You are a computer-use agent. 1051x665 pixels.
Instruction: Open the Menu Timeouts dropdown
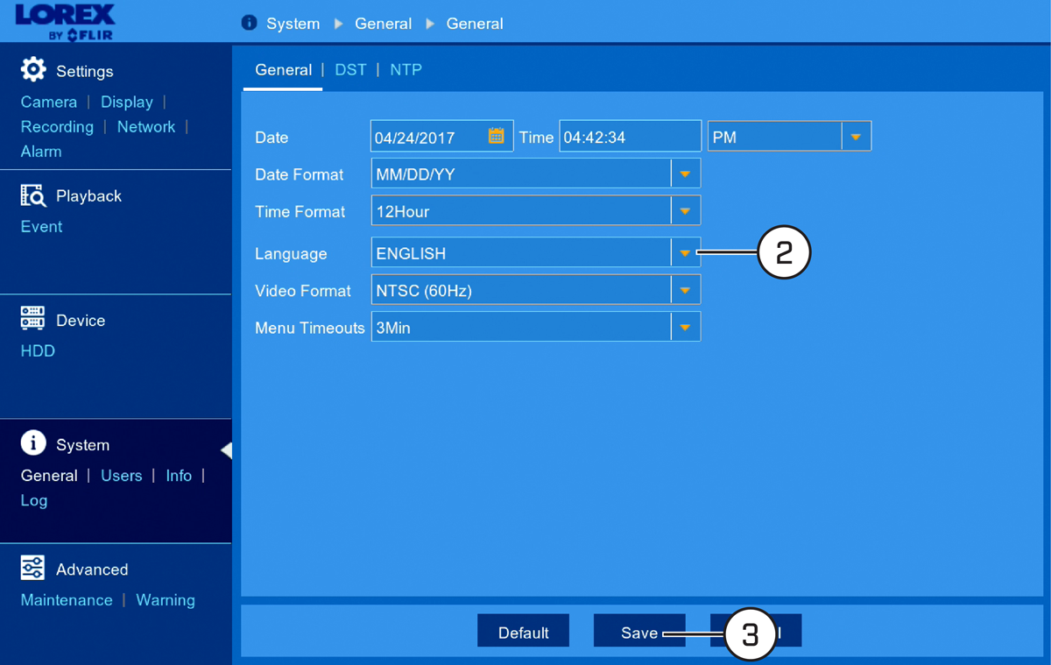tap(685, 327)
